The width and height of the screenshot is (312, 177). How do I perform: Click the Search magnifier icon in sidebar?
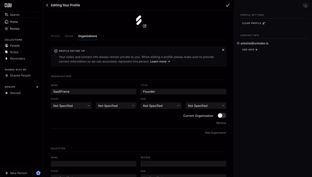[x=6, y=15]
